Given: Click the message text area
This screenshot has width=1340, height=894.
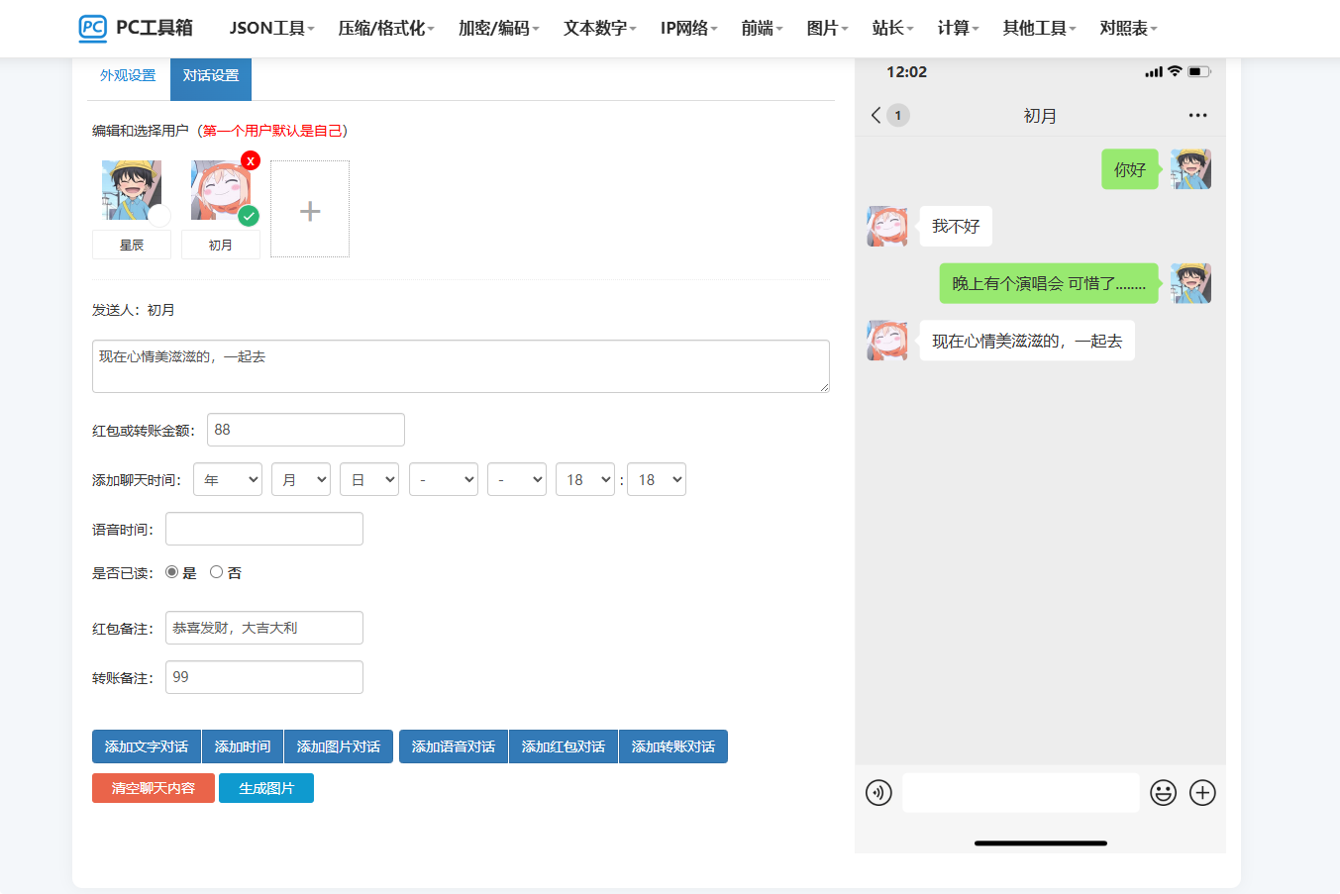Looking at the screenshot, I should [461, 366].
